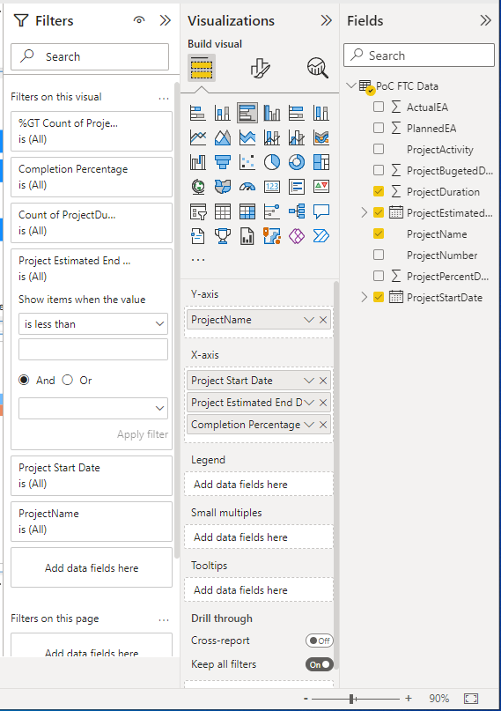This screenshot has width=501, height=711.
Task: Select the scatter chart visual
Action: coord(247,162)
